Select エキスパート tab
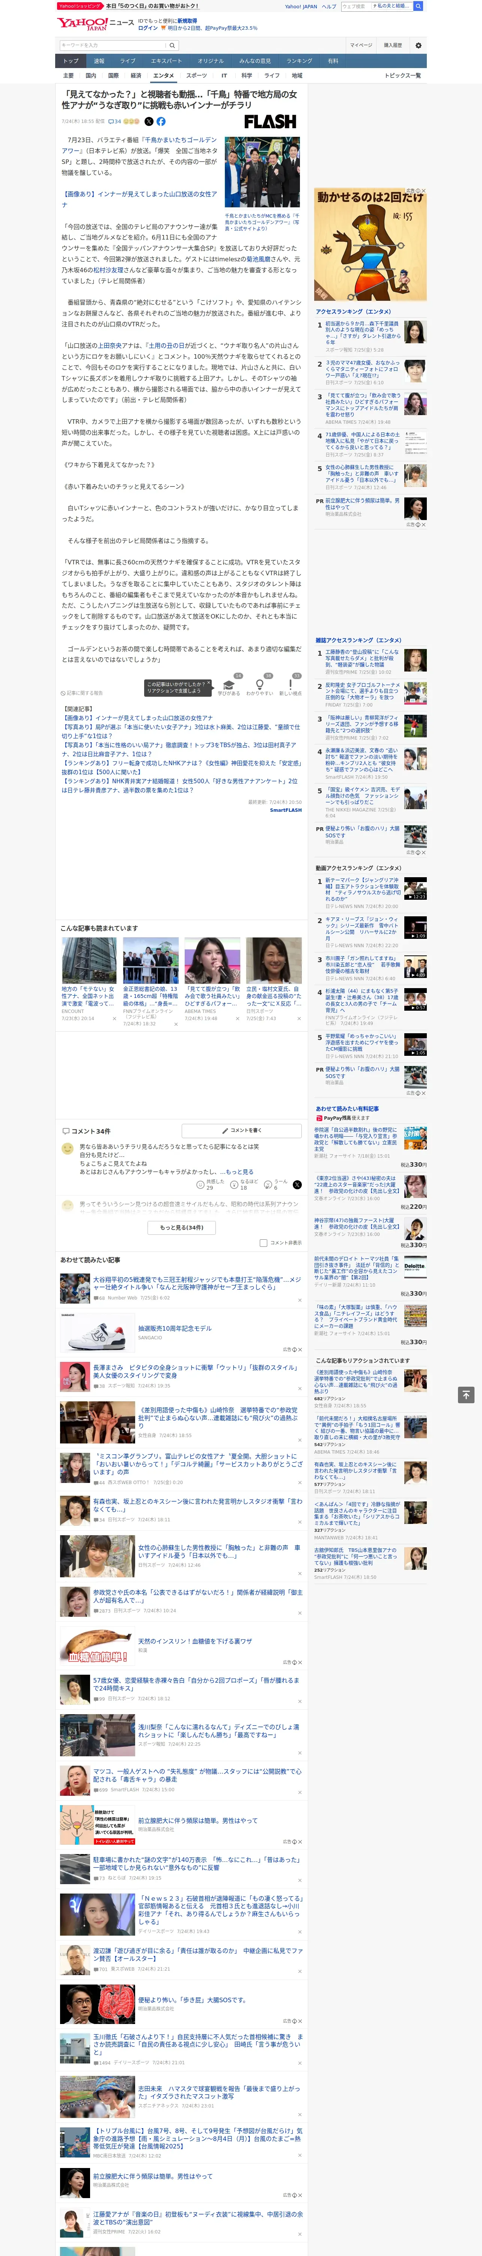 pos(166,61)
